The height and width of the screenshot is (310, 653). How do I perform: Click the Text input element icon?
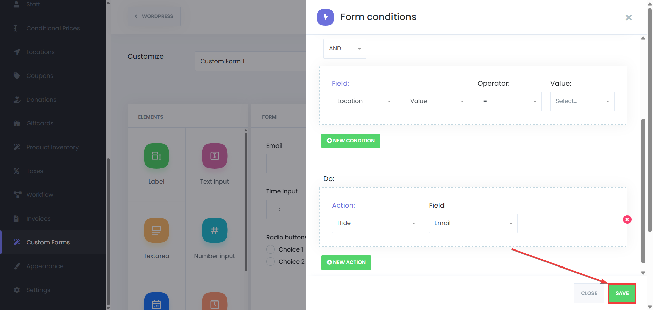click(x=214, y=156)
